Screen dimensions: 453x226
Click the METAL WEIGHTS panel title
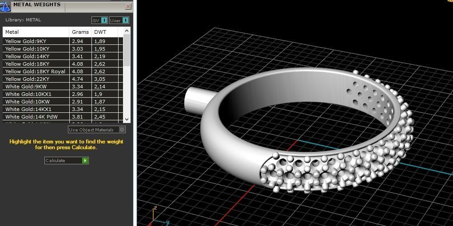click(x=37, y=4)
